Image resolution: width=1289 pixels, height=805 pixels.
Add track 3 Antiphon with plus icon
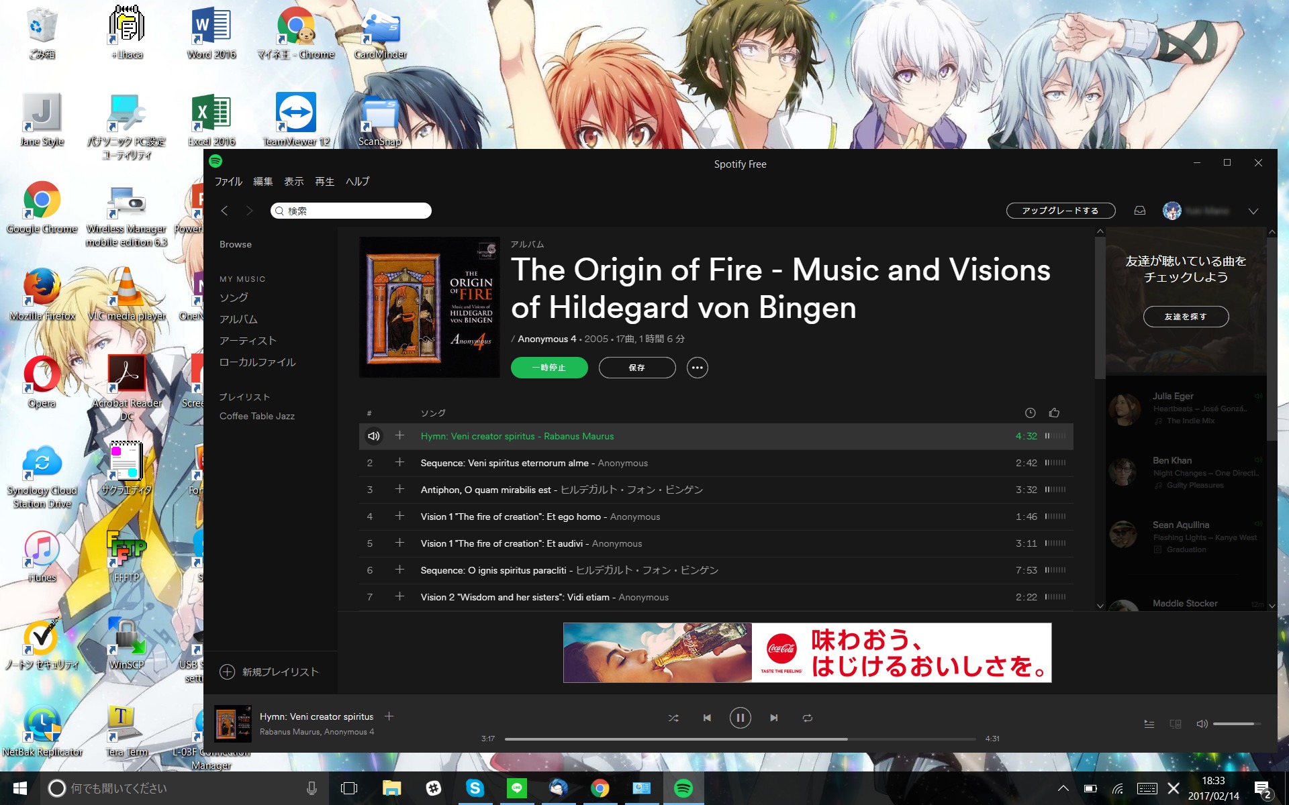[x=399, y=489]
